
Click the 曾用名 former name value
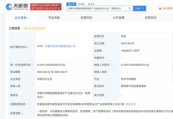pyautogui.click(x=64, y=95)
